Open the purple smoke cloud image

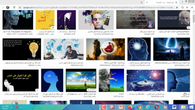click(x=66, y=20)
